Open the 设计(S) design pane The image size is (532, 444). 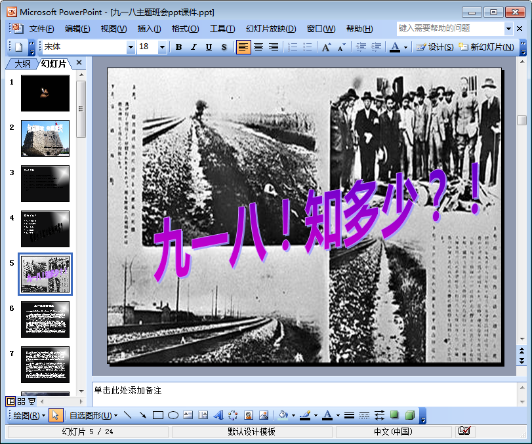(435, 47)
